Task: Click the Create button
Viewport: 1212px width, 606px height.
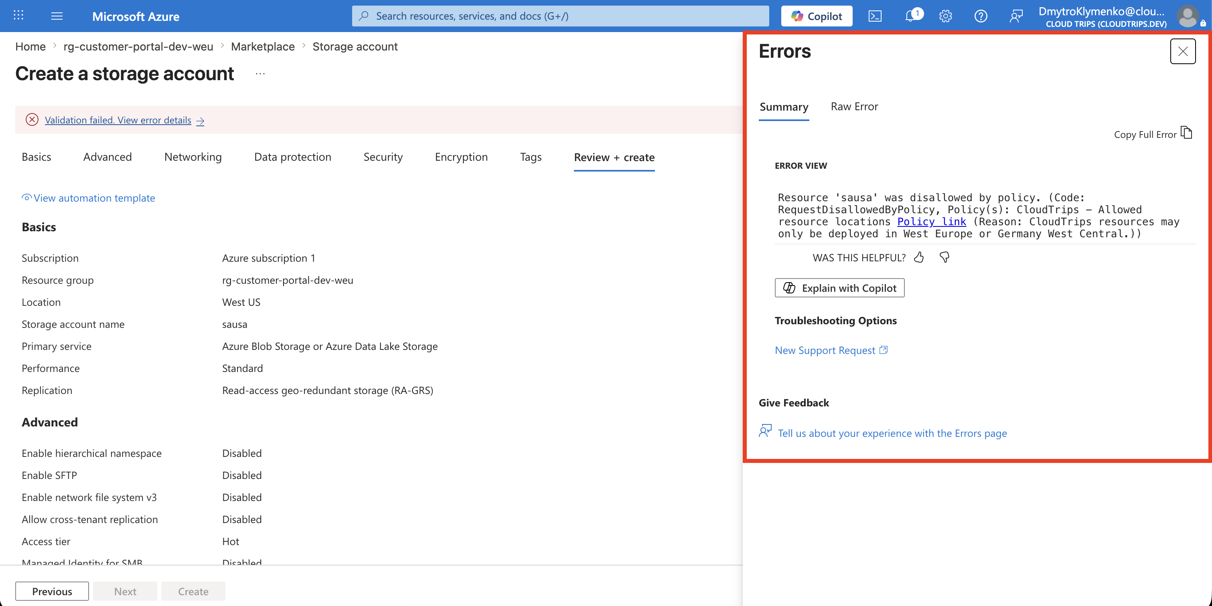Action: point(193,591)
